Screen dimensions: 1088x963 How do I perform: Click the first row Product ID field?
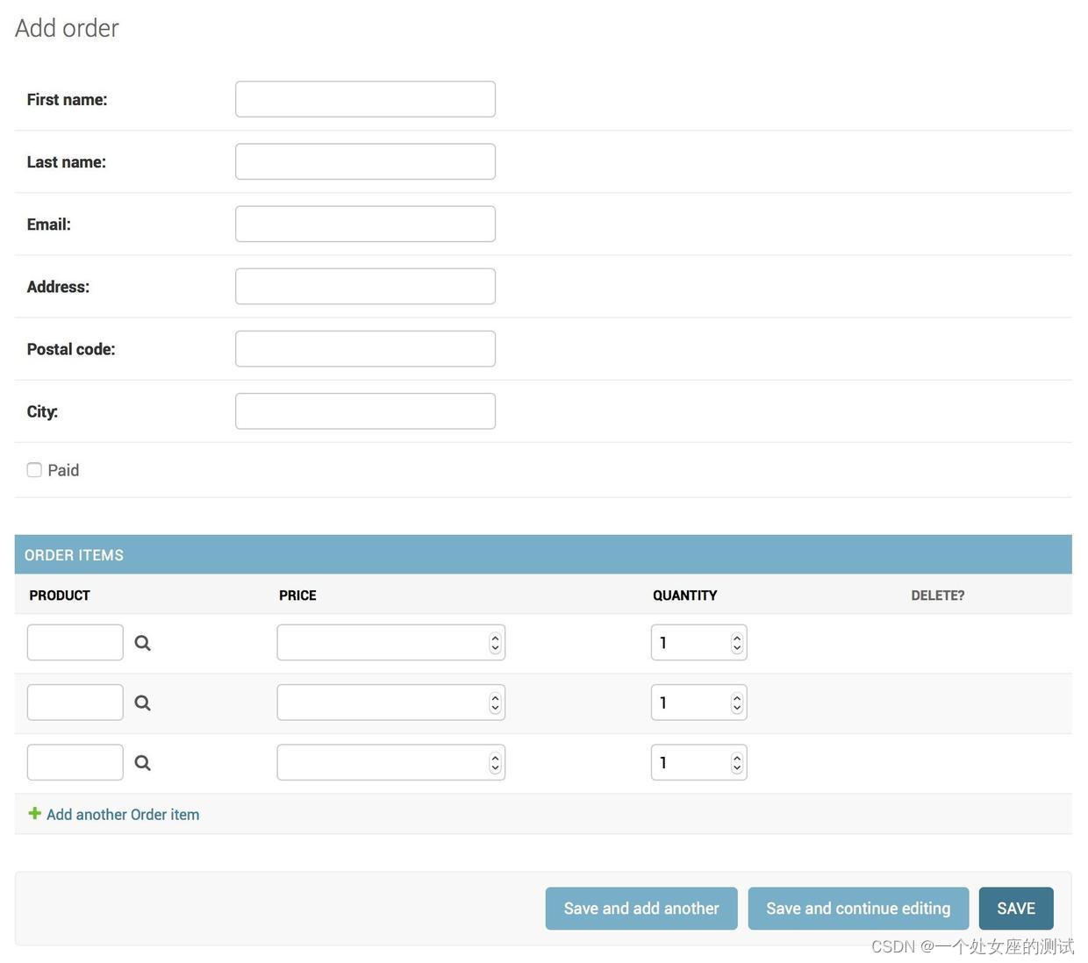[75, 643]
